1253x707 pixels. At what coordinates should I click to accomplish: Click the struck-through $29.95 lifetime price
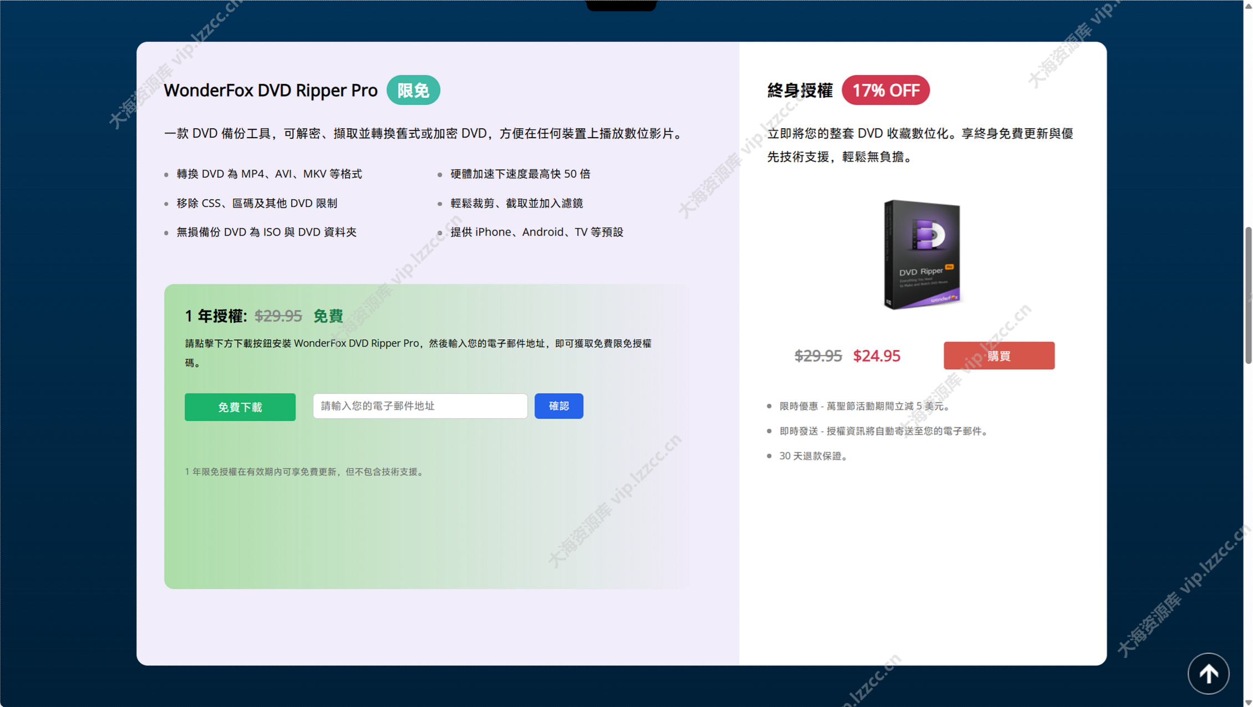(818, 355)
